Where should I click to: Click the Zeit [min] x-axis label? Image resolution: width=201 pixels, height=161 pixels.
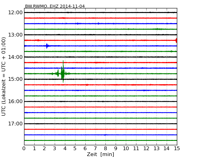tap(101, 154)
